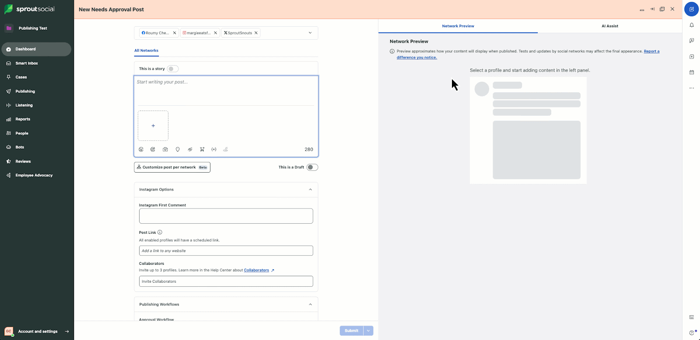The width and height of the screenshot is (700, 340).
Task: Minimize the New Needs Approval Post window
Action: (x=642, y=10)
